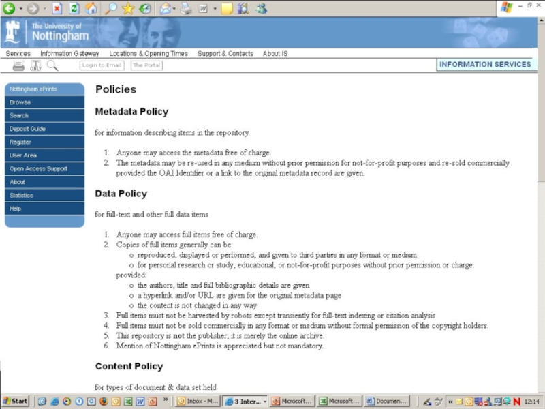Click the Stop loading page icon
The width and height of the screenshot is (545, 409).
(x=57, y=8)
